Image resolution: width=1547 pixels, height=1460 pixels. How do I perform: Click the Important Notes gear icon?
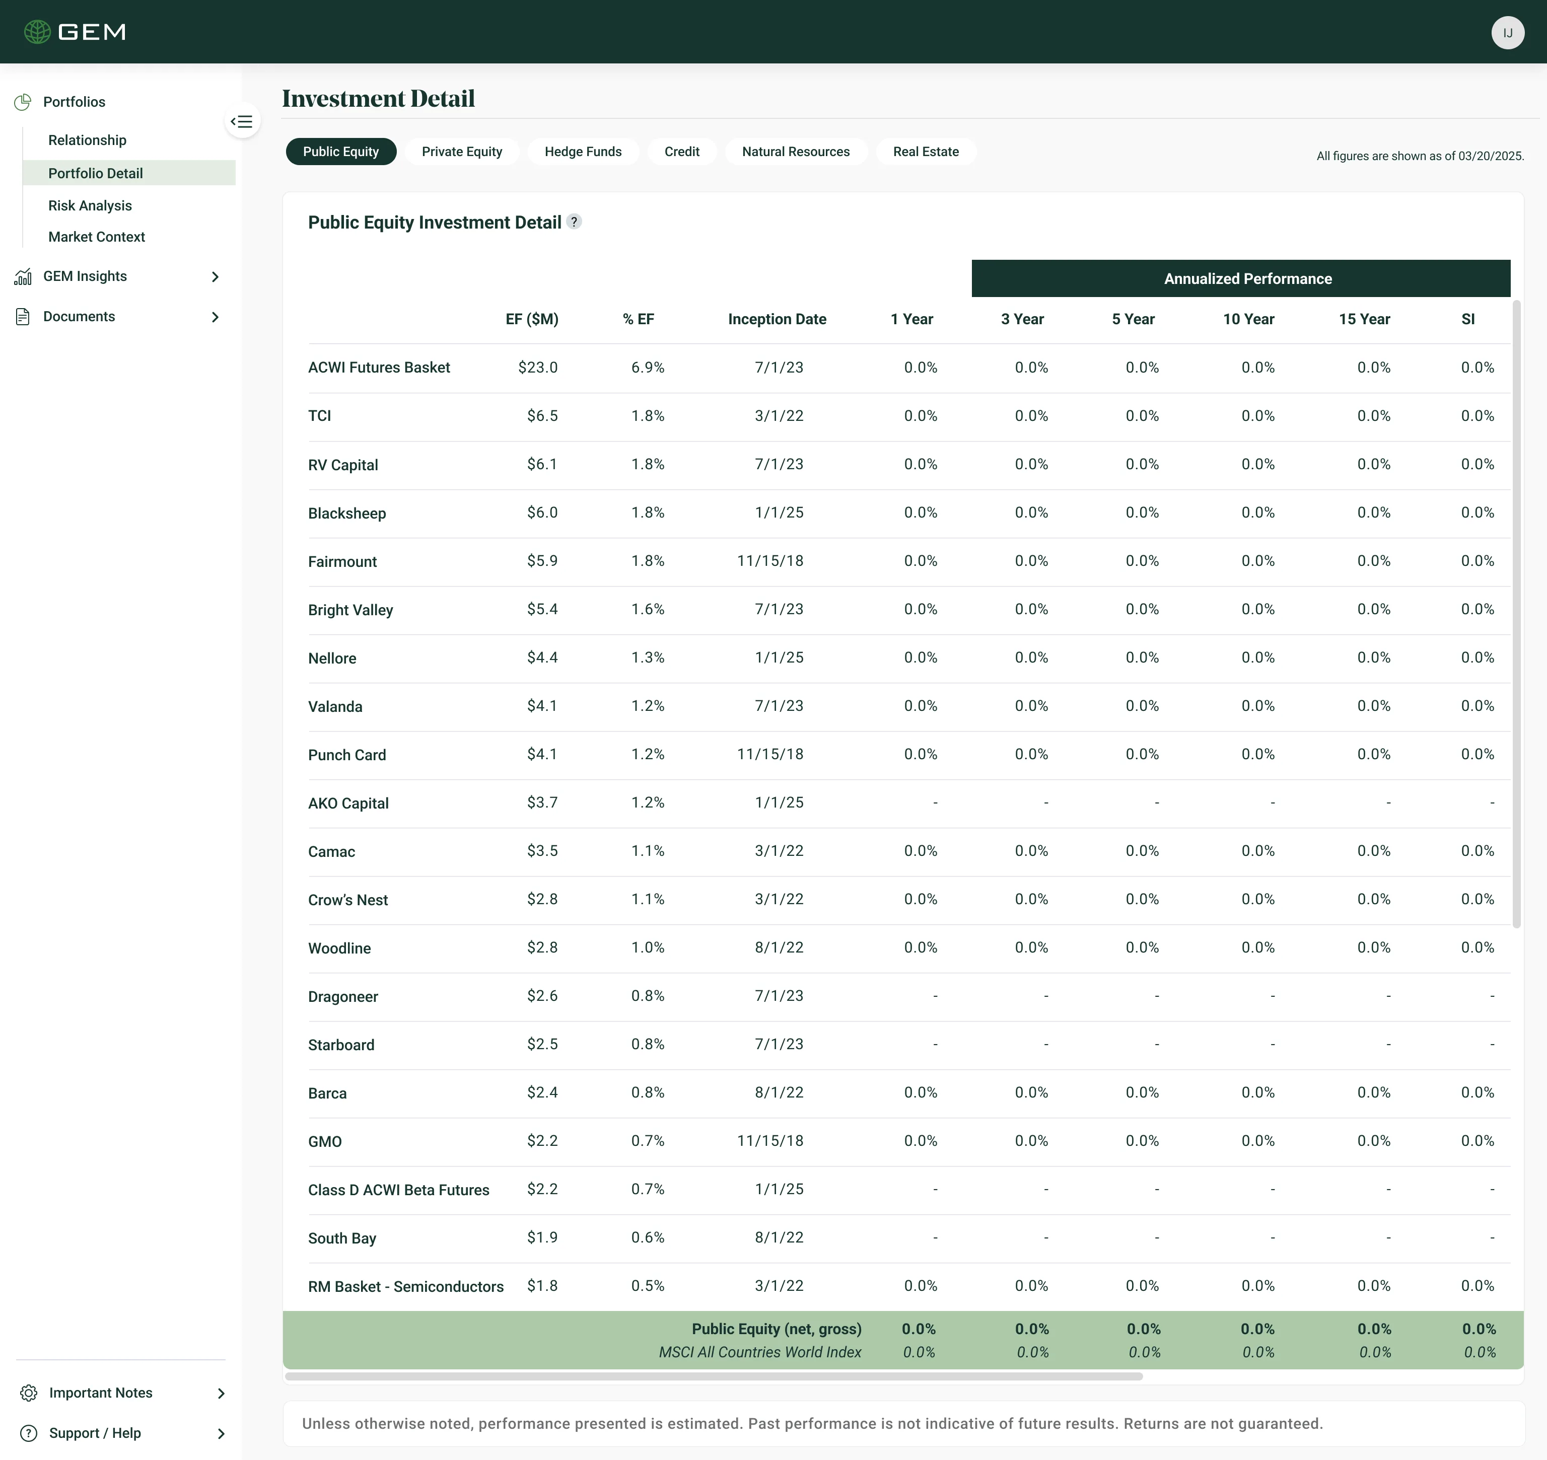coord(29,1393)
